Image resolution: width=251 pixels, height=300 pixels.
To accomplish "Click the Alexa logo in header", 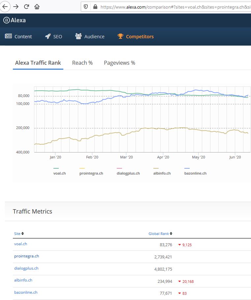I will pyautogui.click(x=15, y=20).
